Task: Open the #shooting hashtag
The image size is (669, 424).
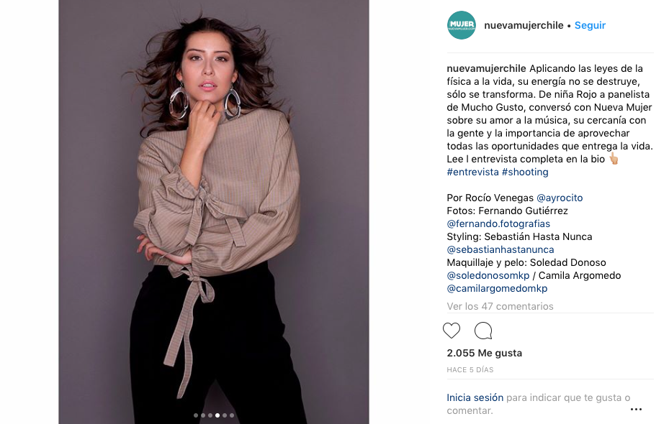Action: pyautogui.click(x=525, y=172)
